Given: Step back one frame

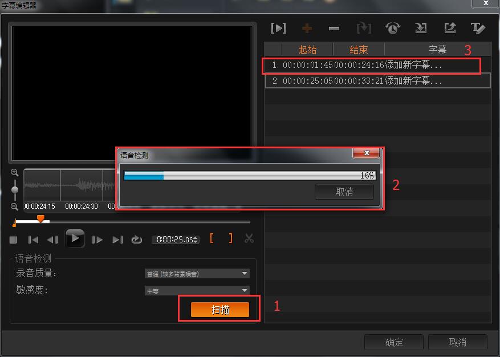Looking at the screenshot, I should [52, 240].
